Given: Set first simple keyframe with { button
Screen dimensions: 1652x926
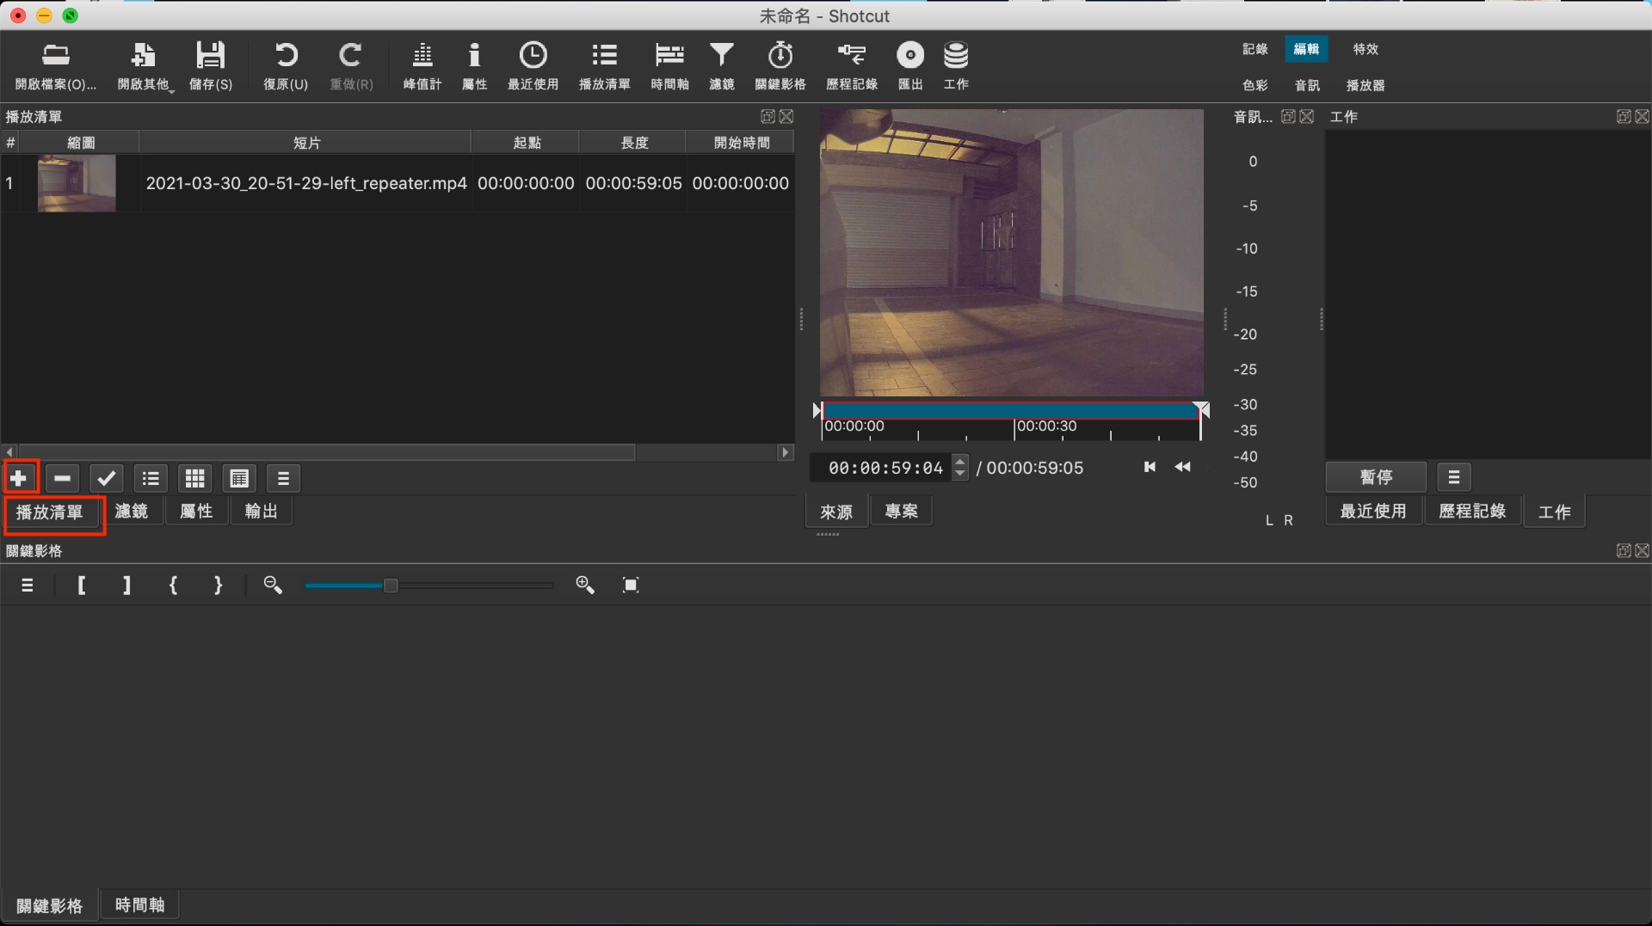Looking at the screenshot, I should (x=173, y=586).
